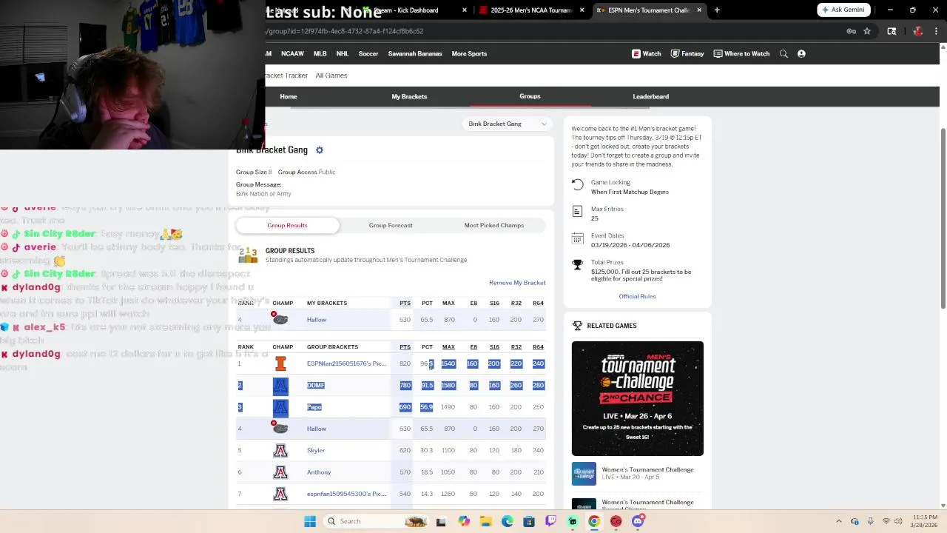Image resolution: width=947 pixels, height=533 pixels.
Task: Click the champ logo in DDMF row
Action: (x=280, y=386)
